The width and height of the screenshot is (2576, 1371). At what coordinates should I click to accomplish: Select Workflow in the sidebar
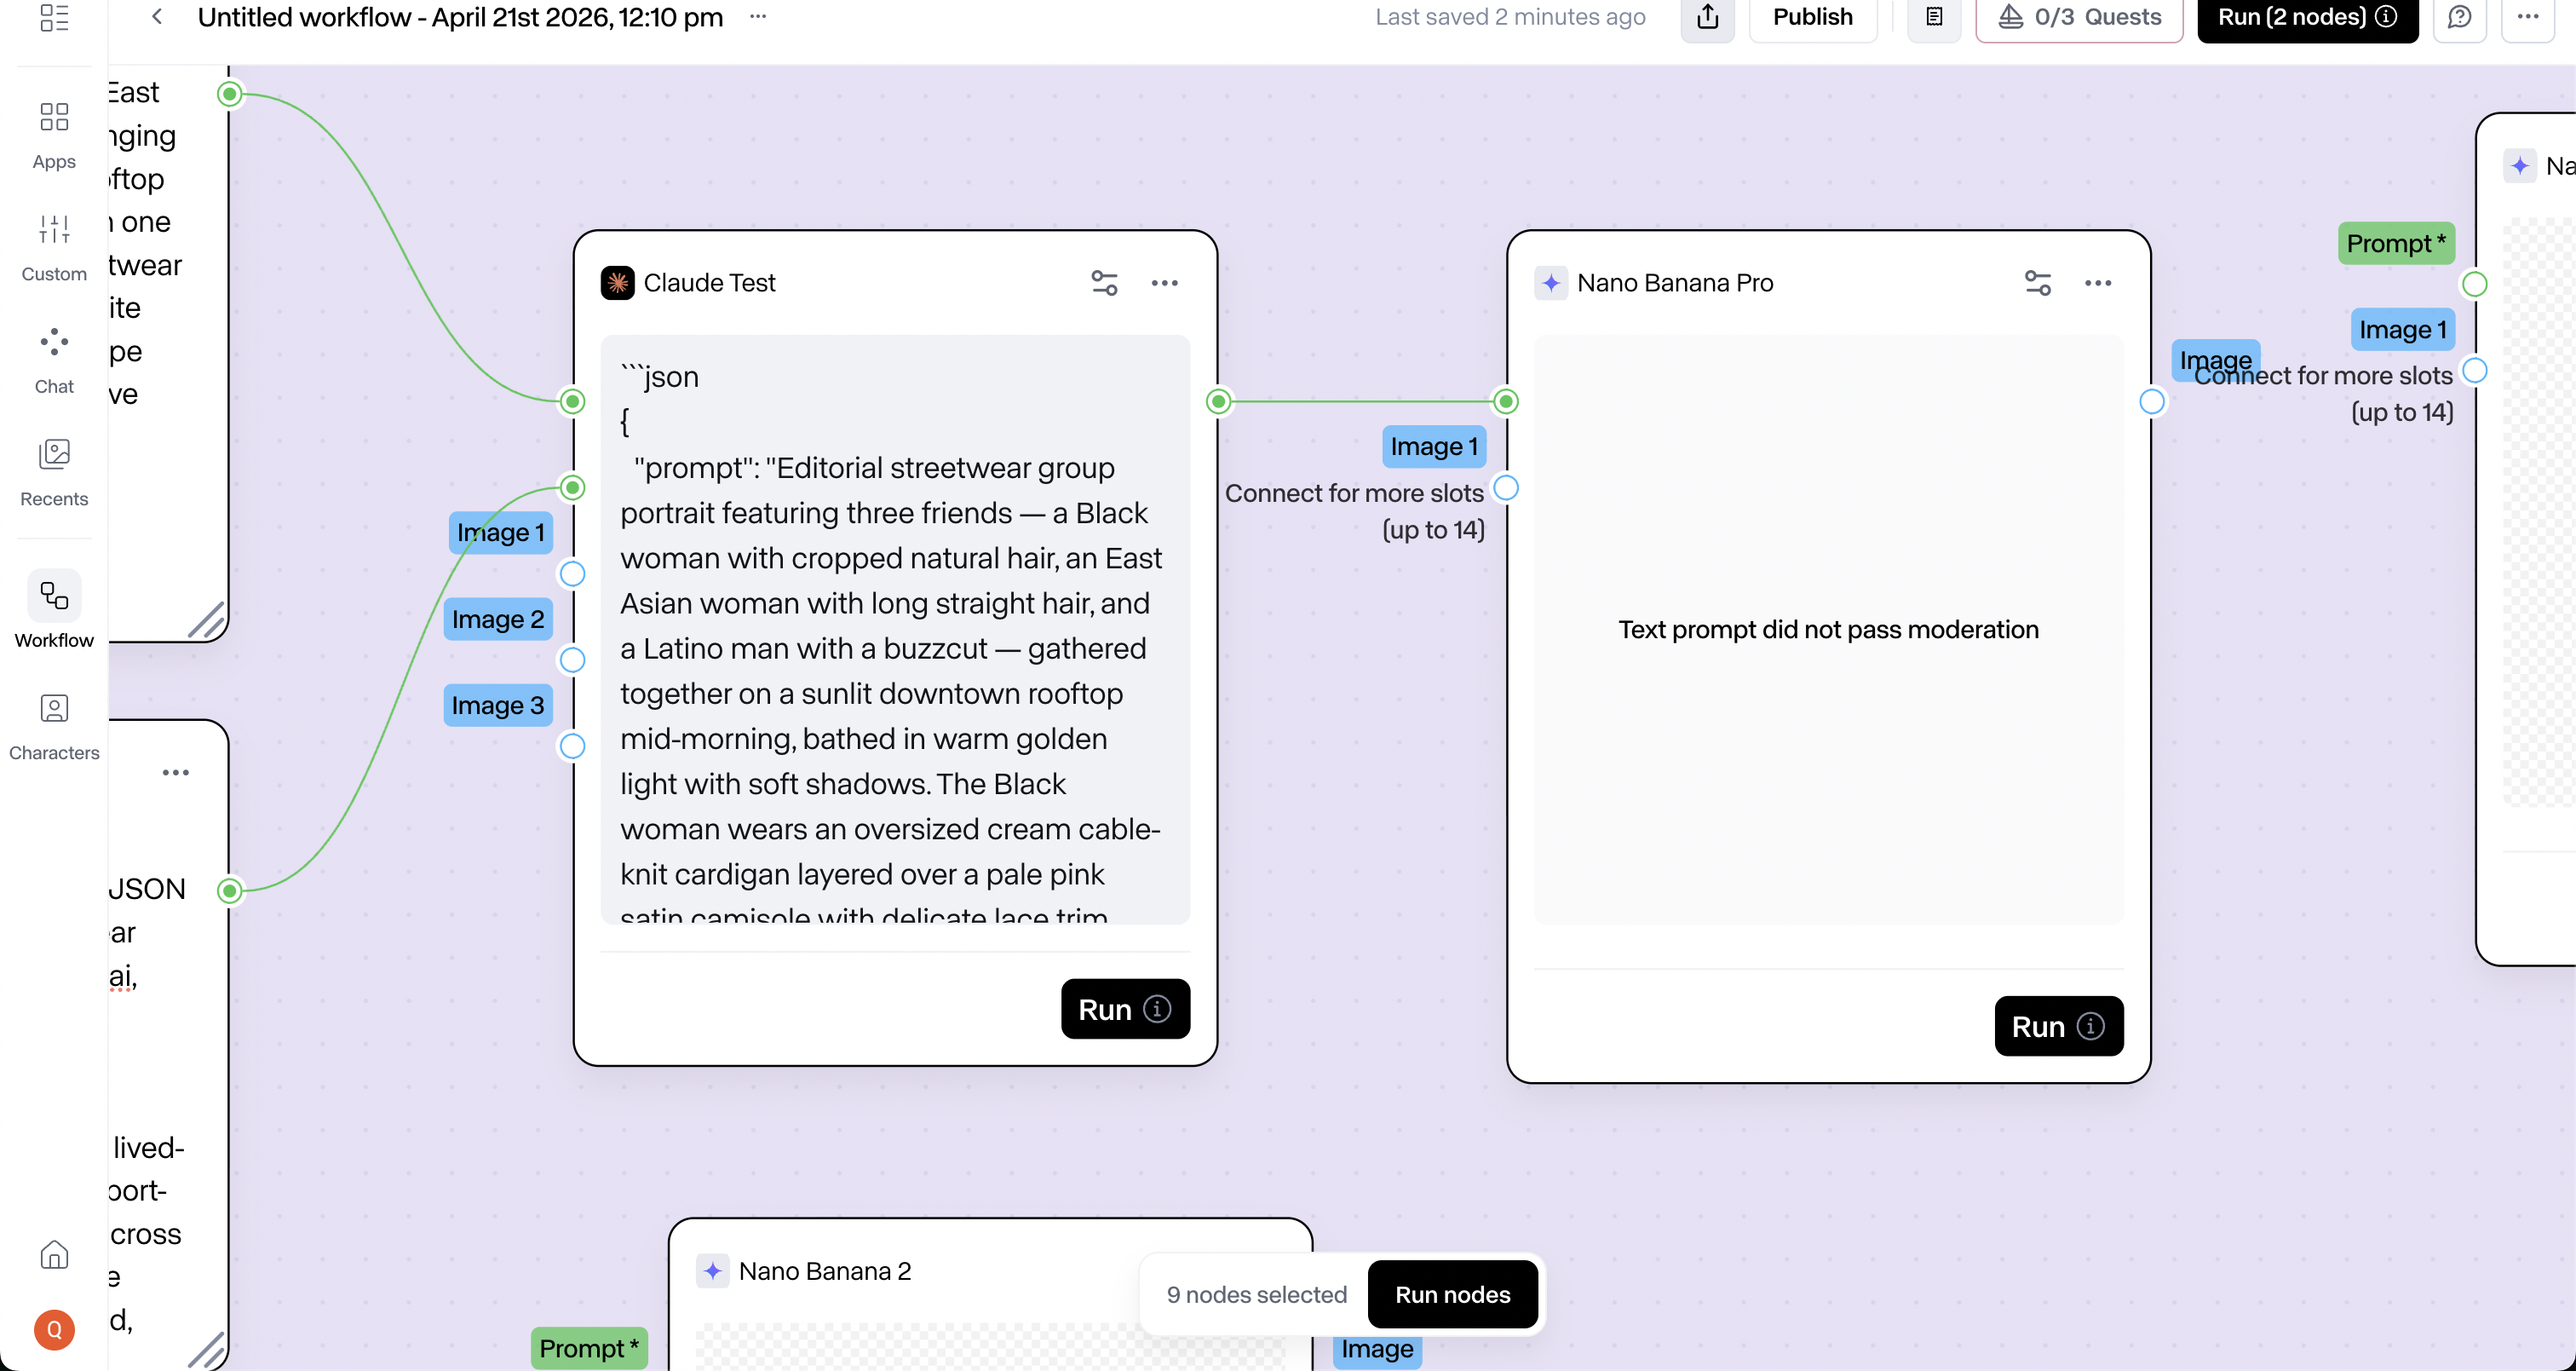click(x=54, y=610)
